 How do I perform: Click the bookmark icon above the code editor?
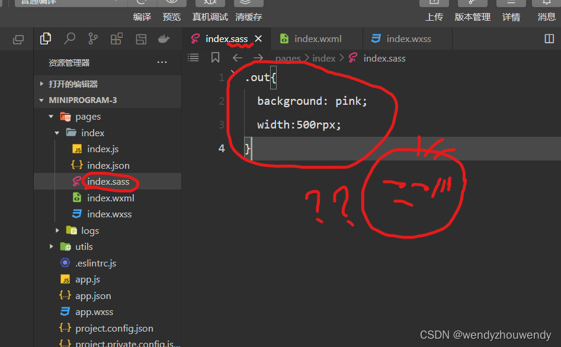coord(215,57)
